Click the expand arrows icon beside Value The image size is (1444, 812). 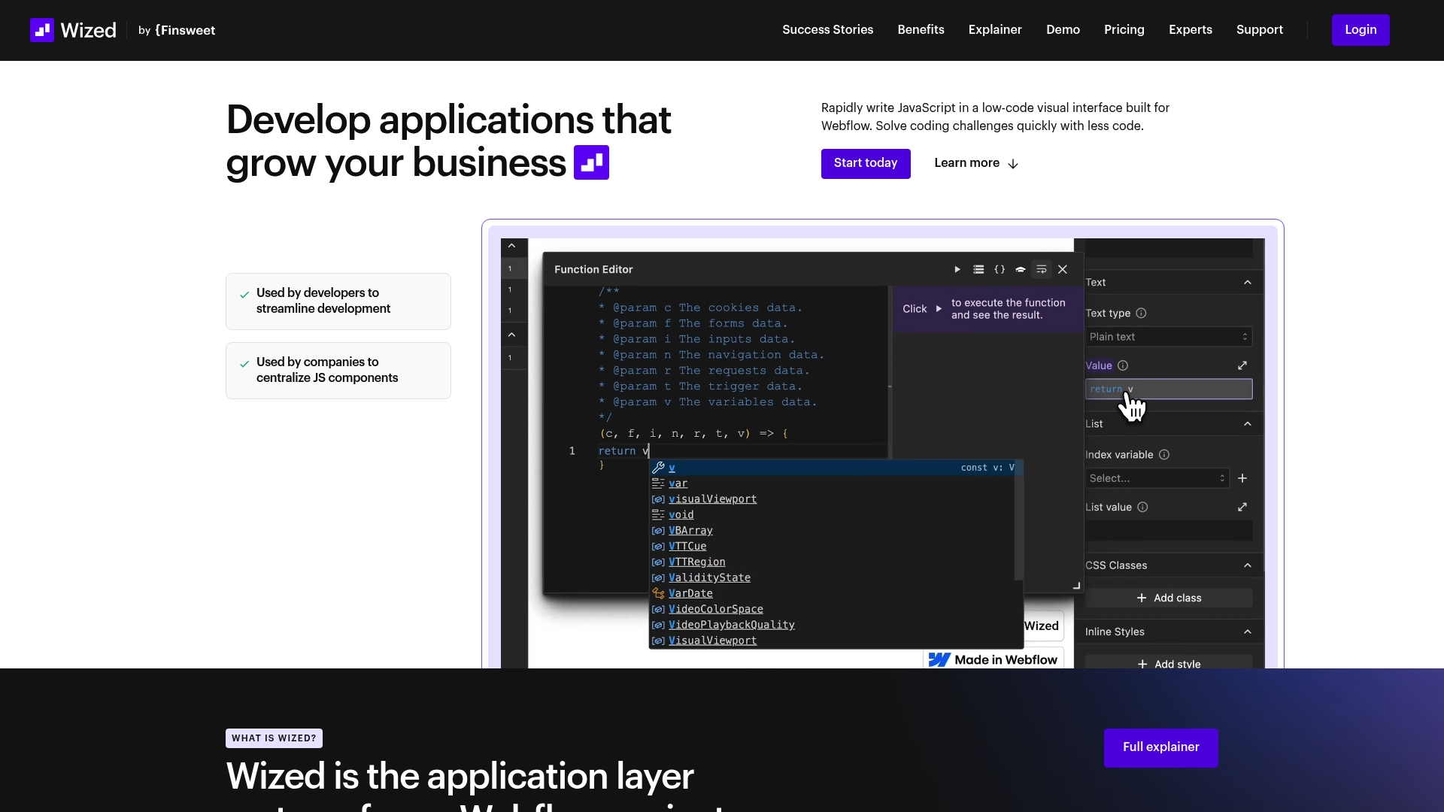click(x=1242, y=365)
